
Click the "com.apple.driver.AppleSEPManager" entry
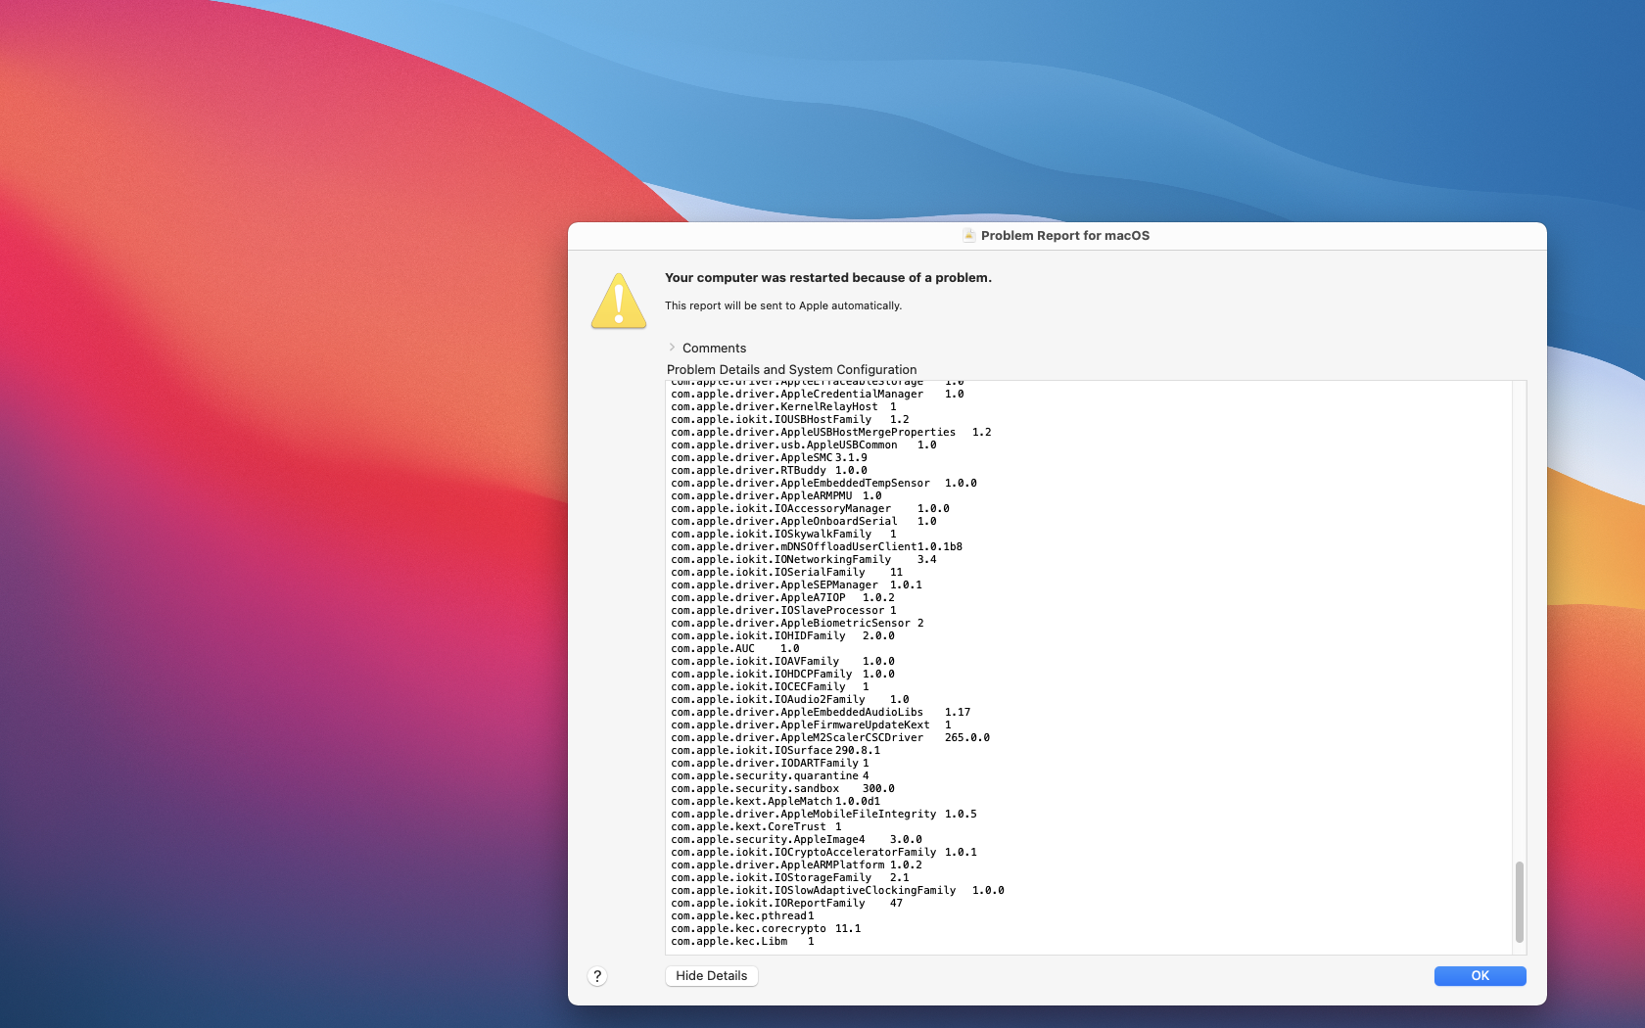[796, 585]
